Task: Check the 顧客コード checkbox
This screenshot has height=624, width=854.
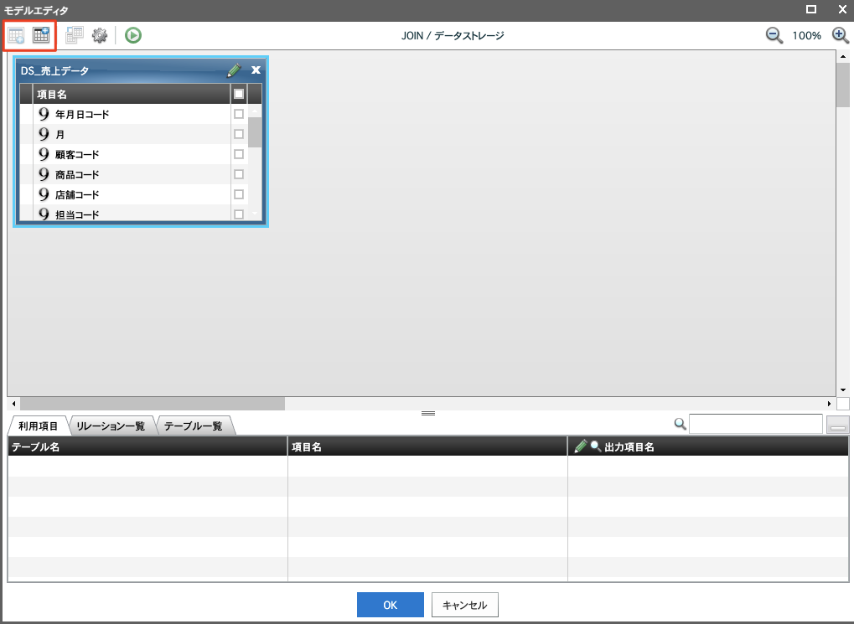Action: point(239,154)
